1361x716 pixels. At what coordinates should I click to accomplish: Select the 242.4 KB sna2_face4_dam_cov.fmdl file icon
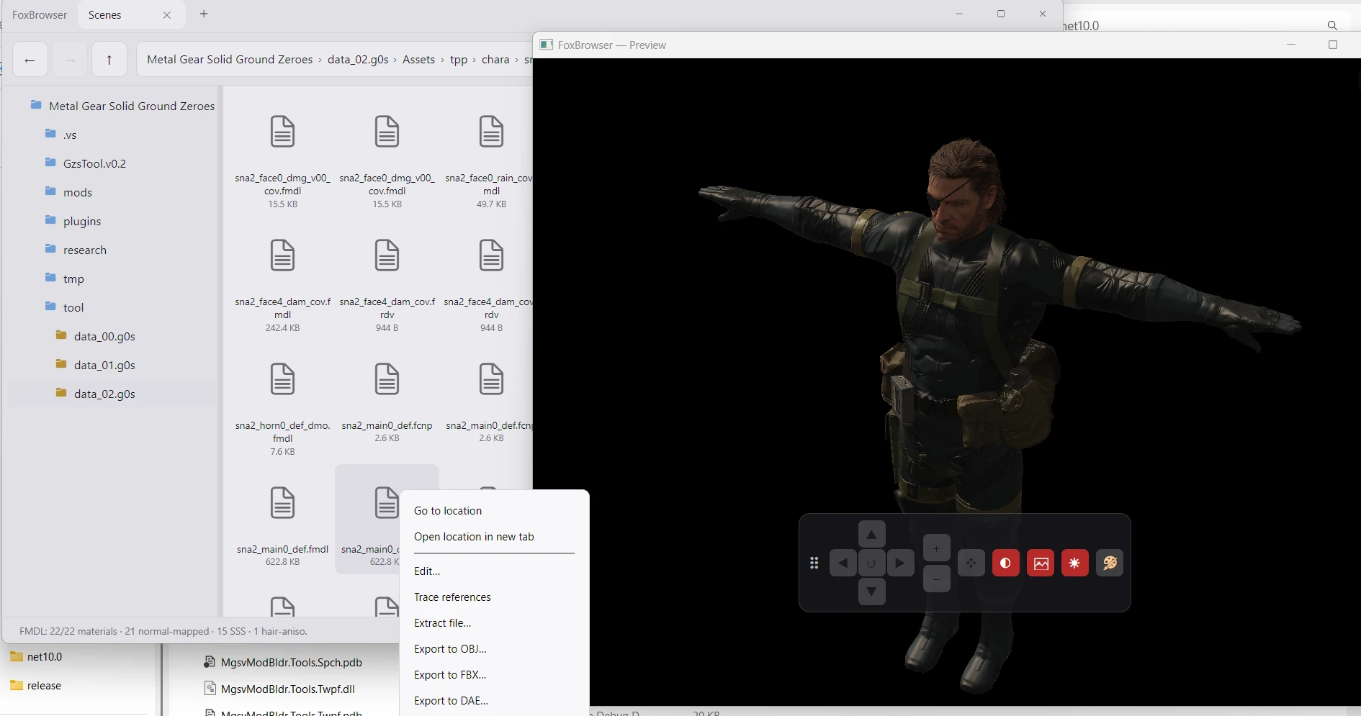[282, 255]
